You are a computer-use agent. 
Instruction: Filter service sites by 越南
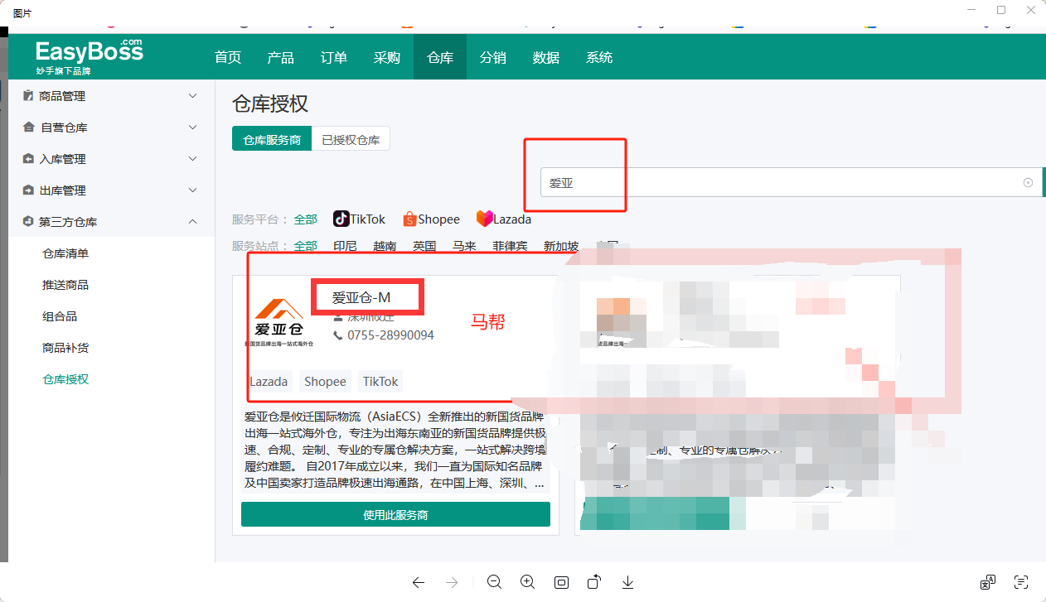(385, 246)
